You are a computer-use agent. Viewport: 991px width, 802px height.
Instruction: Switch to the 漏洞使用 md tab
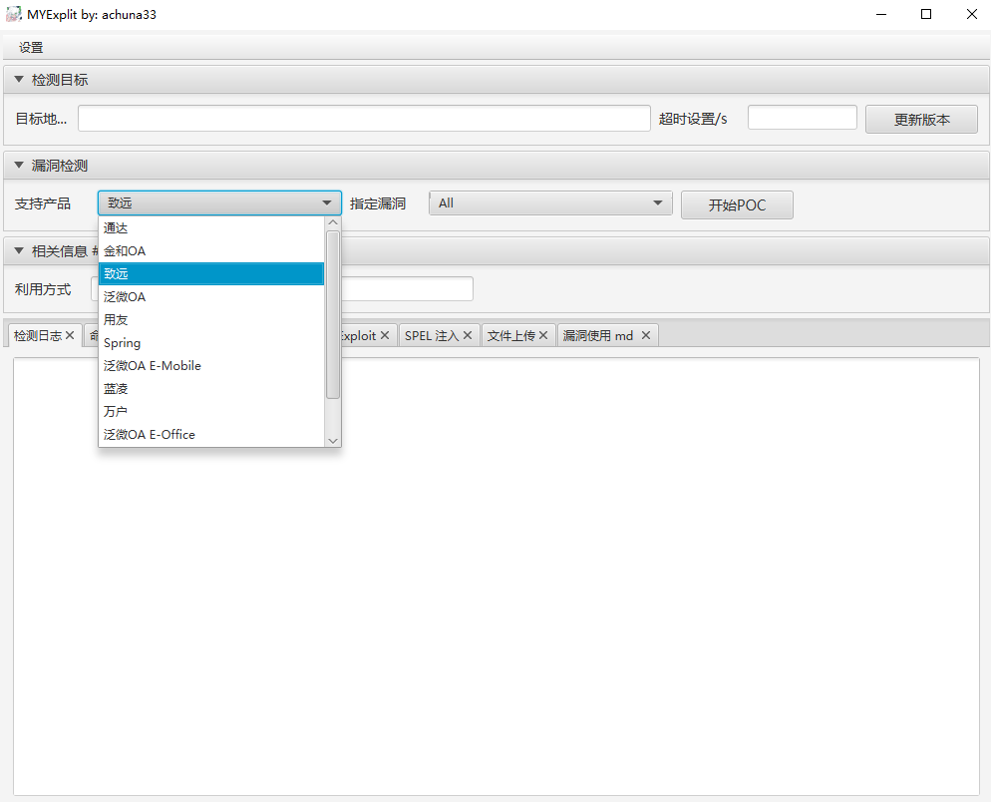coord(598,336)
